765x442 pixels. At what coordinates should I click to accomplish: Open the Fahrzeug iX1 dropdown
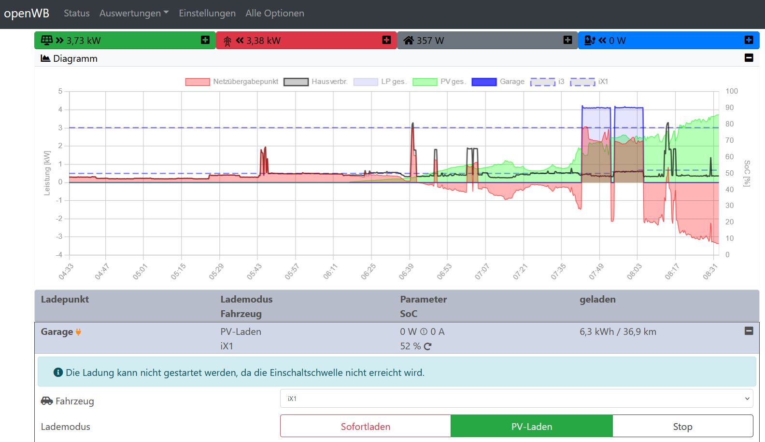[517, 399]
